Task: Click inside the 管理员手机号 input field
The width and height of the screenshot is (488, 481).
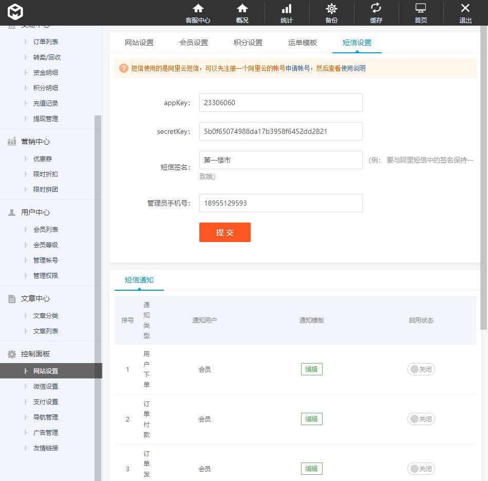Action: (x=280, y=203)
